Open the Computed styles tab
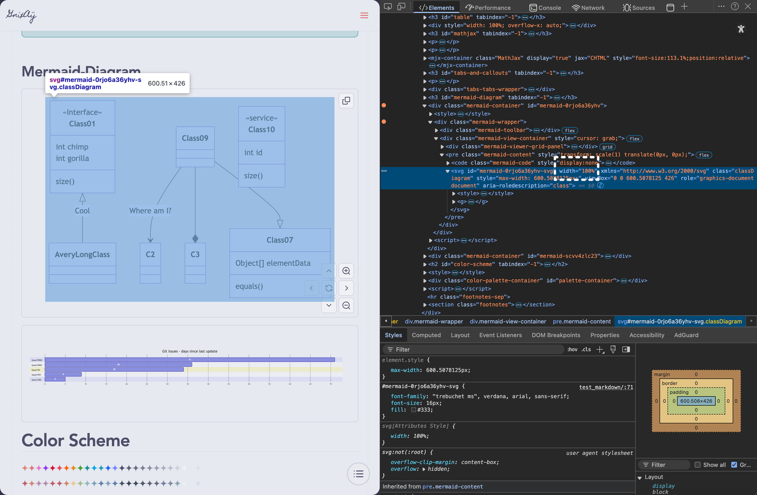The image size is (757, 495). [426, 335]
